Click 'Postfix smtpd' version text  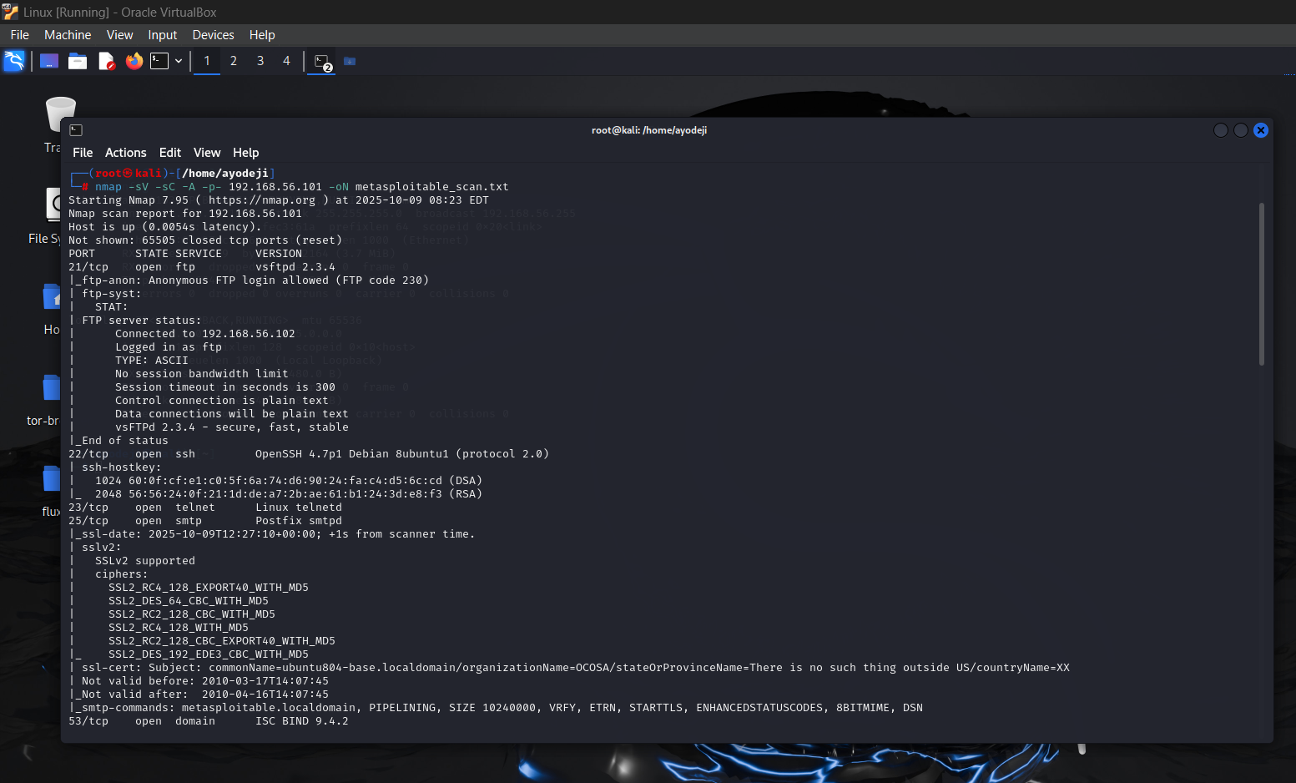pos(299,521)
